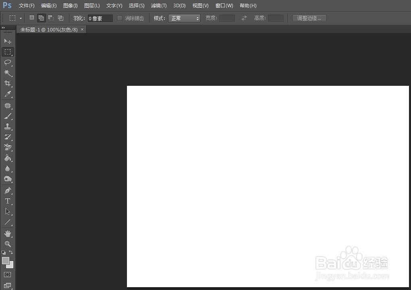Select New selection mode
The width and height of the screenshot is (411, 290).
tap(32, 18)
